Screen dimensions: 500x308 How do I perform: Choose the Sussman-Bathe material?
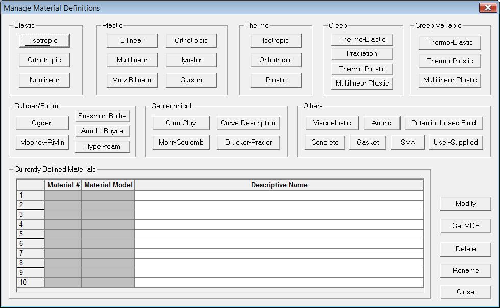coord(103,116)
